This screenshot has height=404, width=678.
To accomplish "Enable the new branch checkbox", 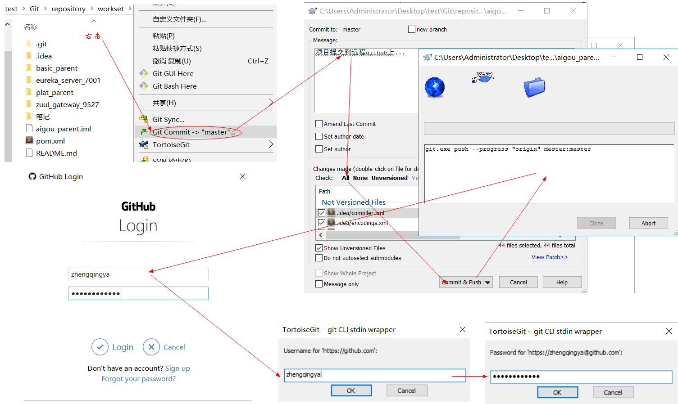I will coord(412,29).
